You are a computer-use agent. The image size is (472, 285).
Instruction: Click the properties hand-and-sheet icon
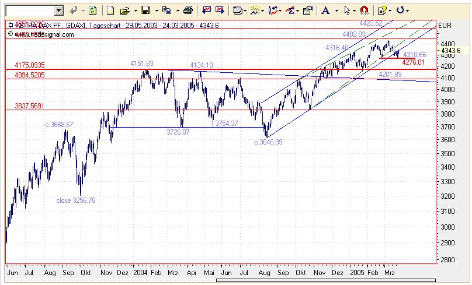[x=307, y=11]
